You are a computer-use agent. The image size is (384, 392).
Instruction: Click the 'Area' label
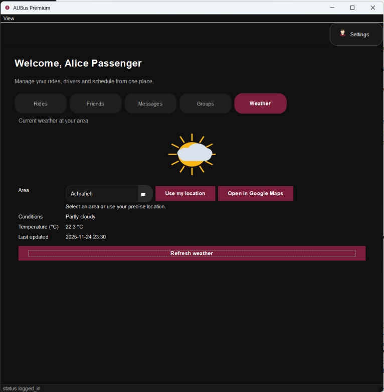coord(24,190)
